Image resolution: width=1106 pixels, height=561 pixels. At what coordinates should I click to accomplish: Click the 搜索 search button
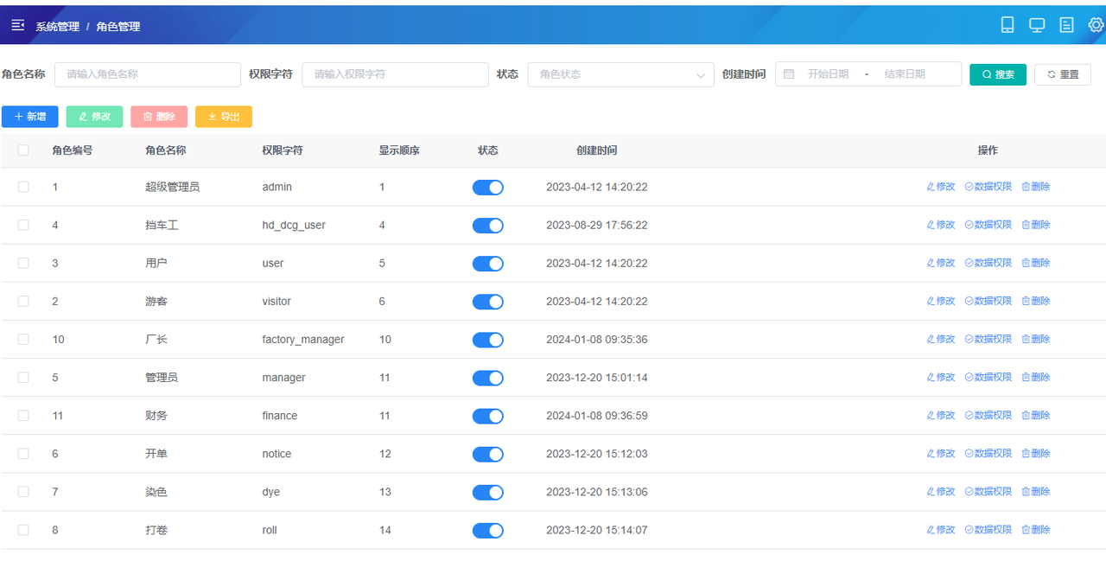(x=998, y=74)
